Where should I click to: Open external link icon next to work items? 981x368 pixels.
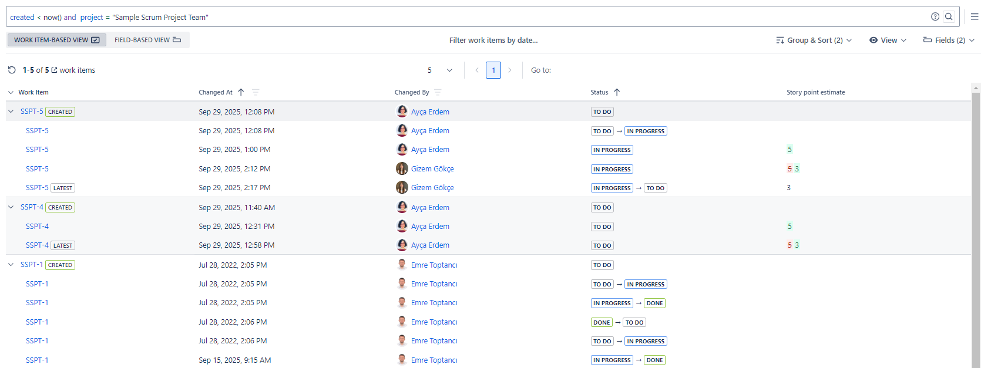[x=54, y=70]
